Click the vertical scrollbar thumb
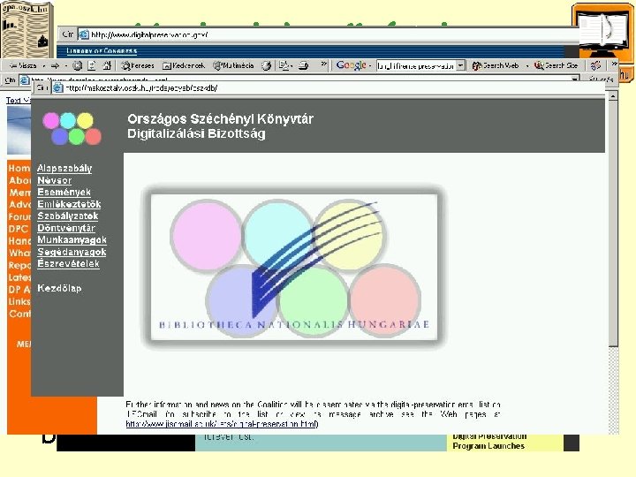Screen dimensions: 636x477 [613, 224]
